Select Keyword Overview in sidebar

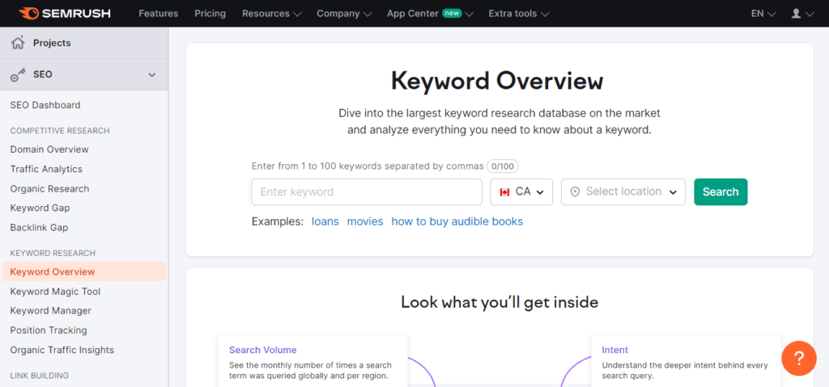(83, 272)
